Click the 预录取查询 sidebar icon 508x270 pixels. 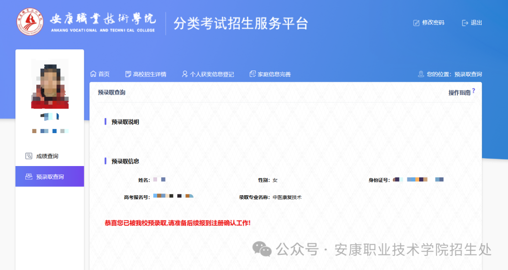click(29, 176)
